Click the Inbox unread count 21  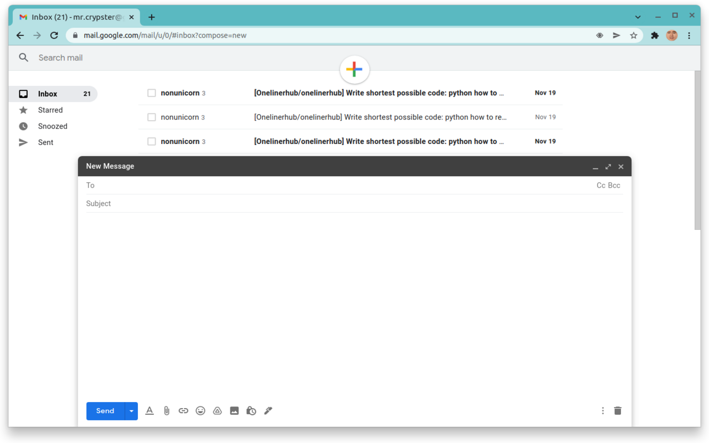(x=87, y=94)
